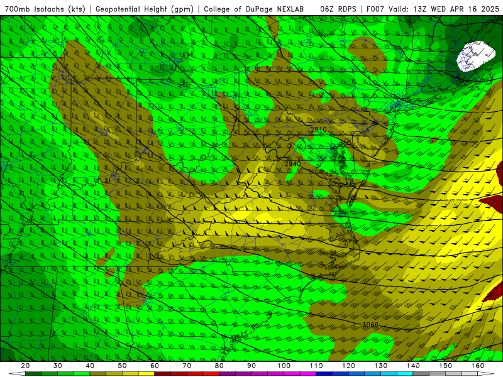Pick the dark gray swatch right of 140

tap(421, 373)
